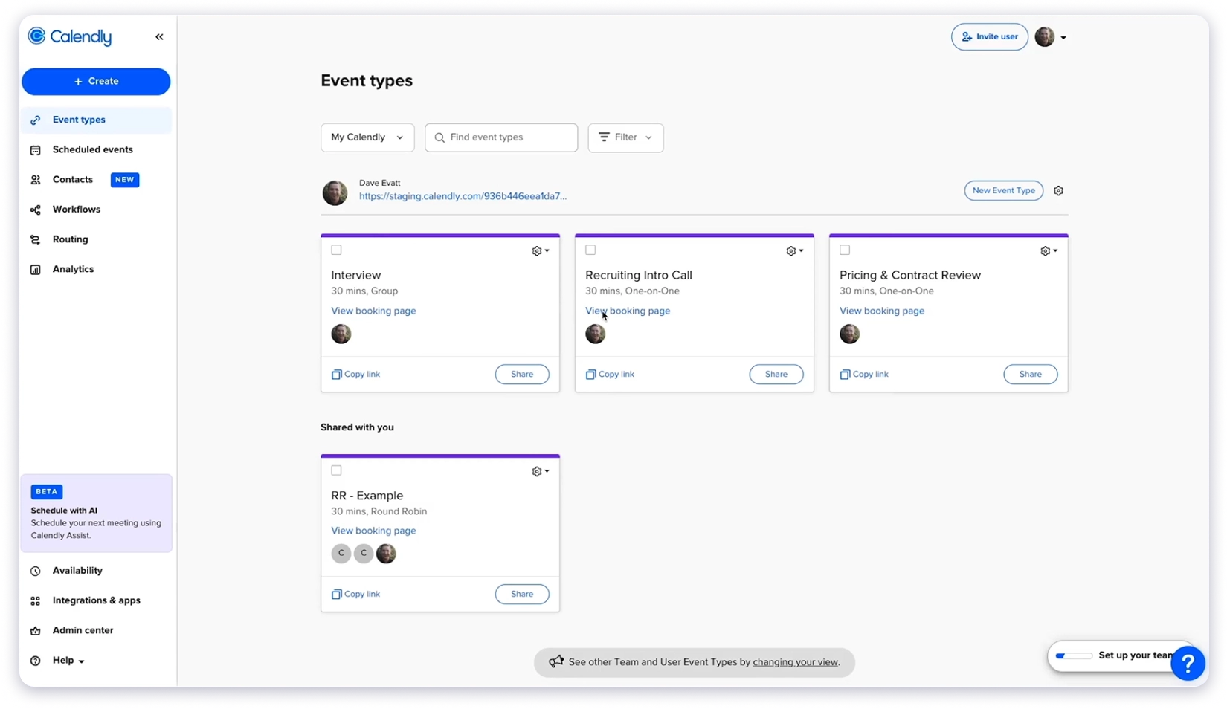Collapse the sidebar with double chevron icon
This screenshot has height=709, width=1227.
(159, 36)
